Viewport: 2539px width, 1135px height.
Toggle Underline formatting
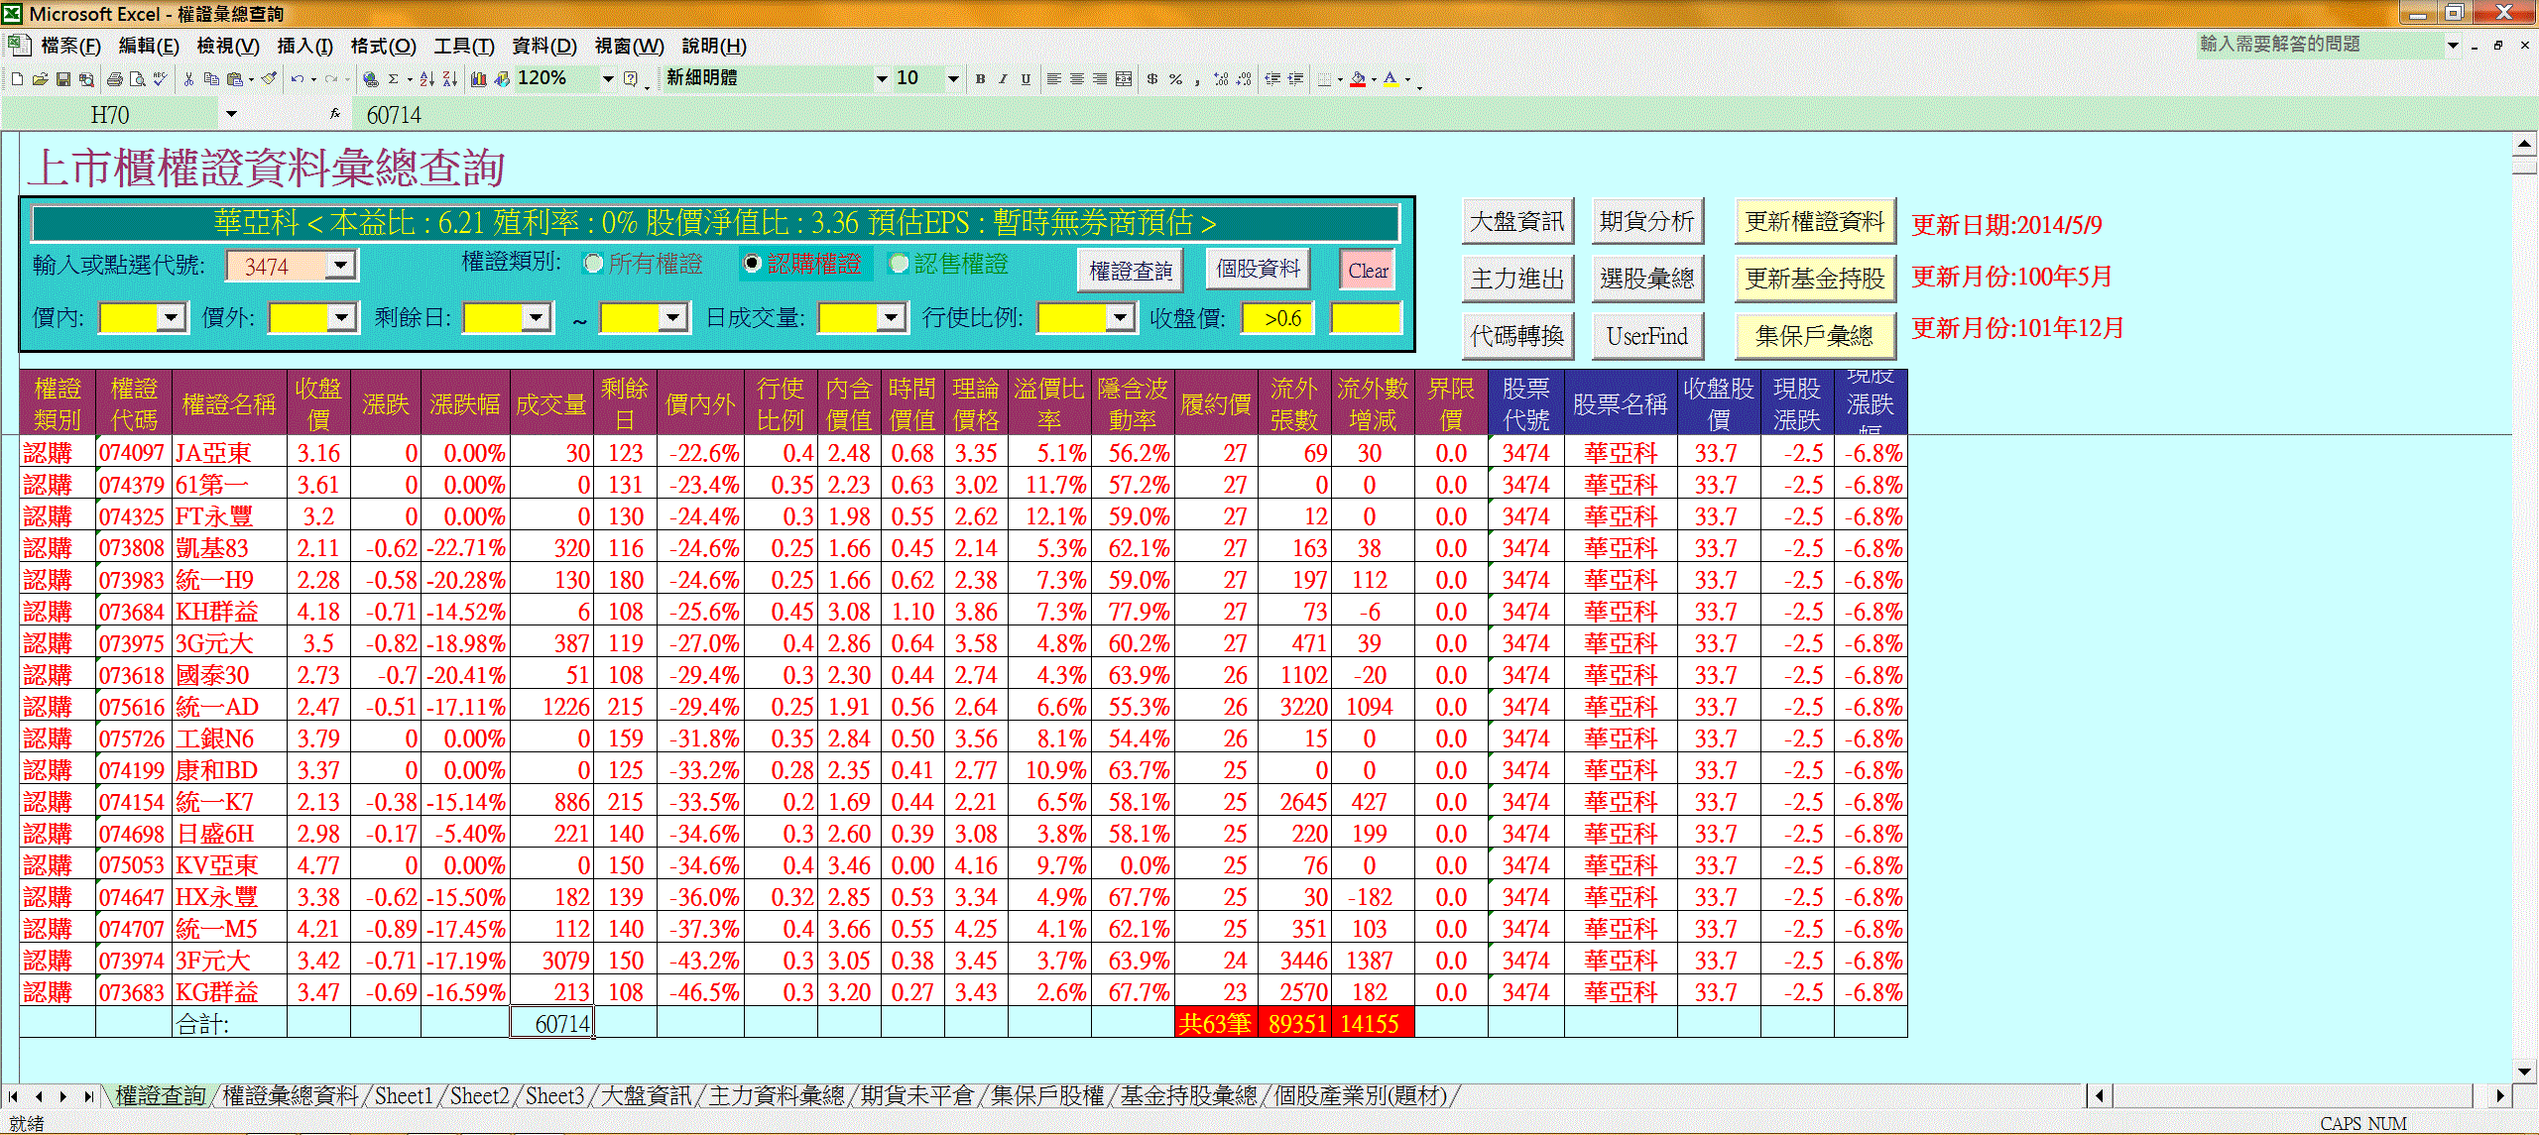[x=1026, y=79]
